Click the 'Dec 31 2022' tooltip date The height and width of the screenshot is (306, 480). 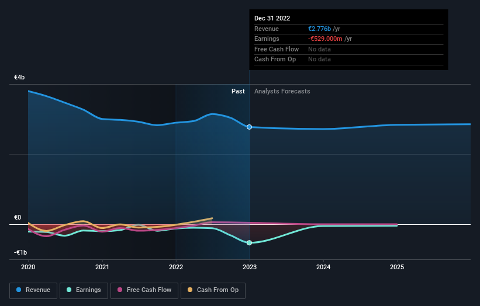tap(272, 18)
